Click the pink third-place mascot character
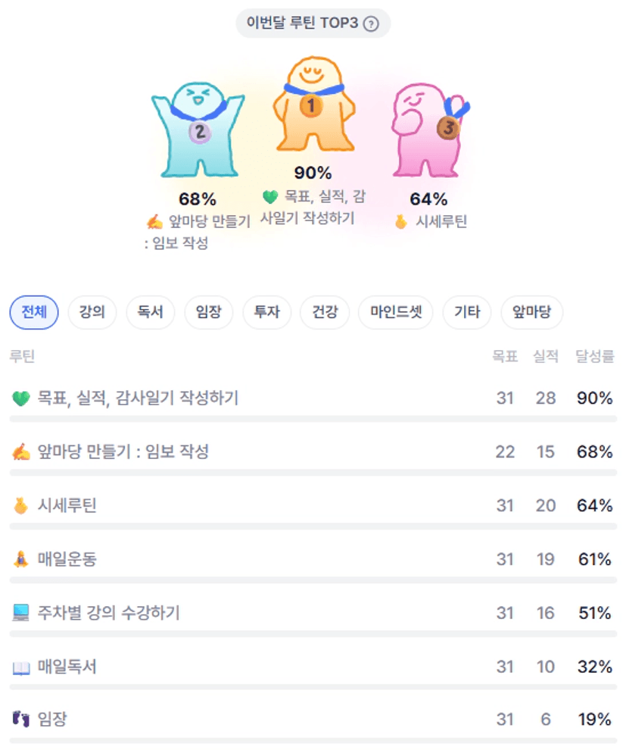626x750 pixels. pos(427,129)
